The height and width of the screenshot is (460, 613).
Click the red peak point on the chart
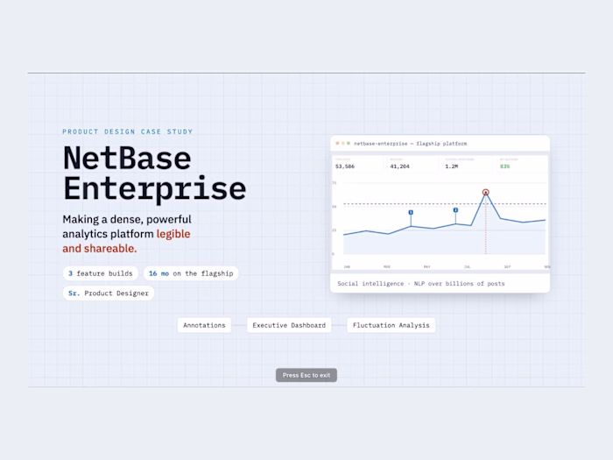pos(485,192)
